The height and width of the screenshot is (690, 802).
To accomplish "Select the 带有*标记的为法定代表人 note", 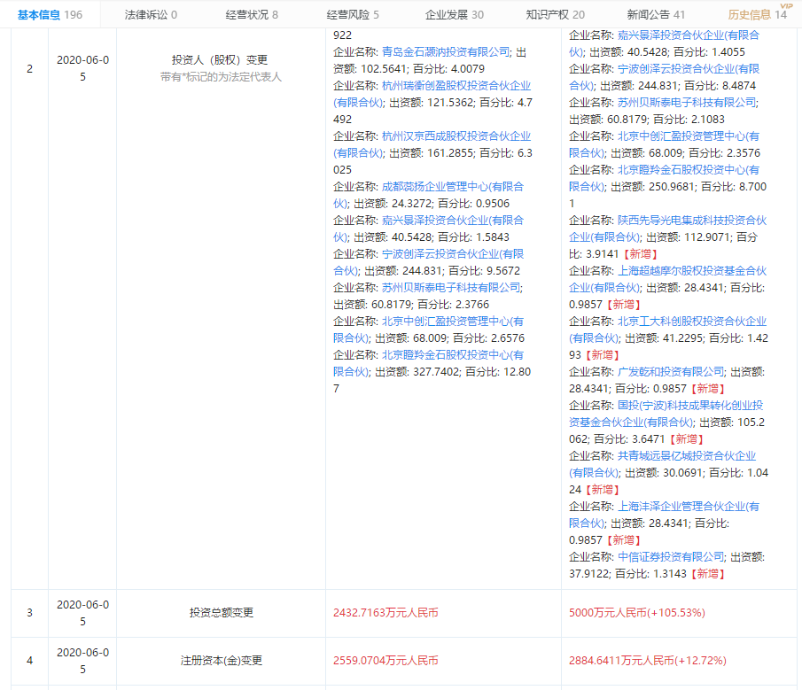I will click(221, 77).
